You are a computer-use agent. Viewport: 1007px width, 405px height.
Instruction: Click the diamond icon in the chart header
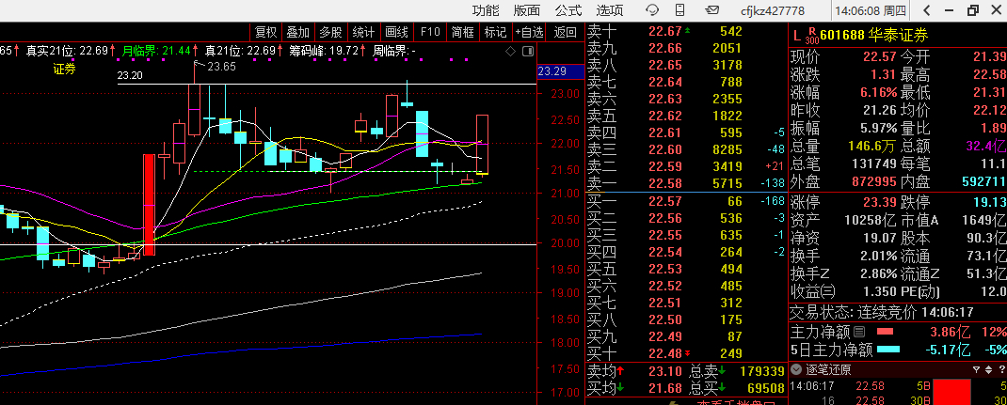[511, 52]
